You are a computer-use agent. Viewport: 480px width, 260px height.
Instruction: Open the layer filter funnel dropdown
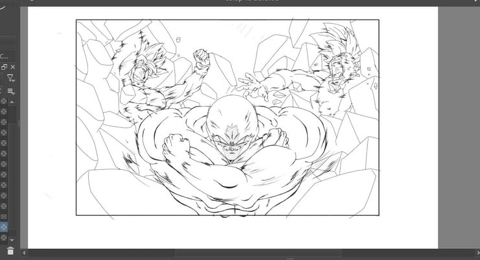[11, 78]
